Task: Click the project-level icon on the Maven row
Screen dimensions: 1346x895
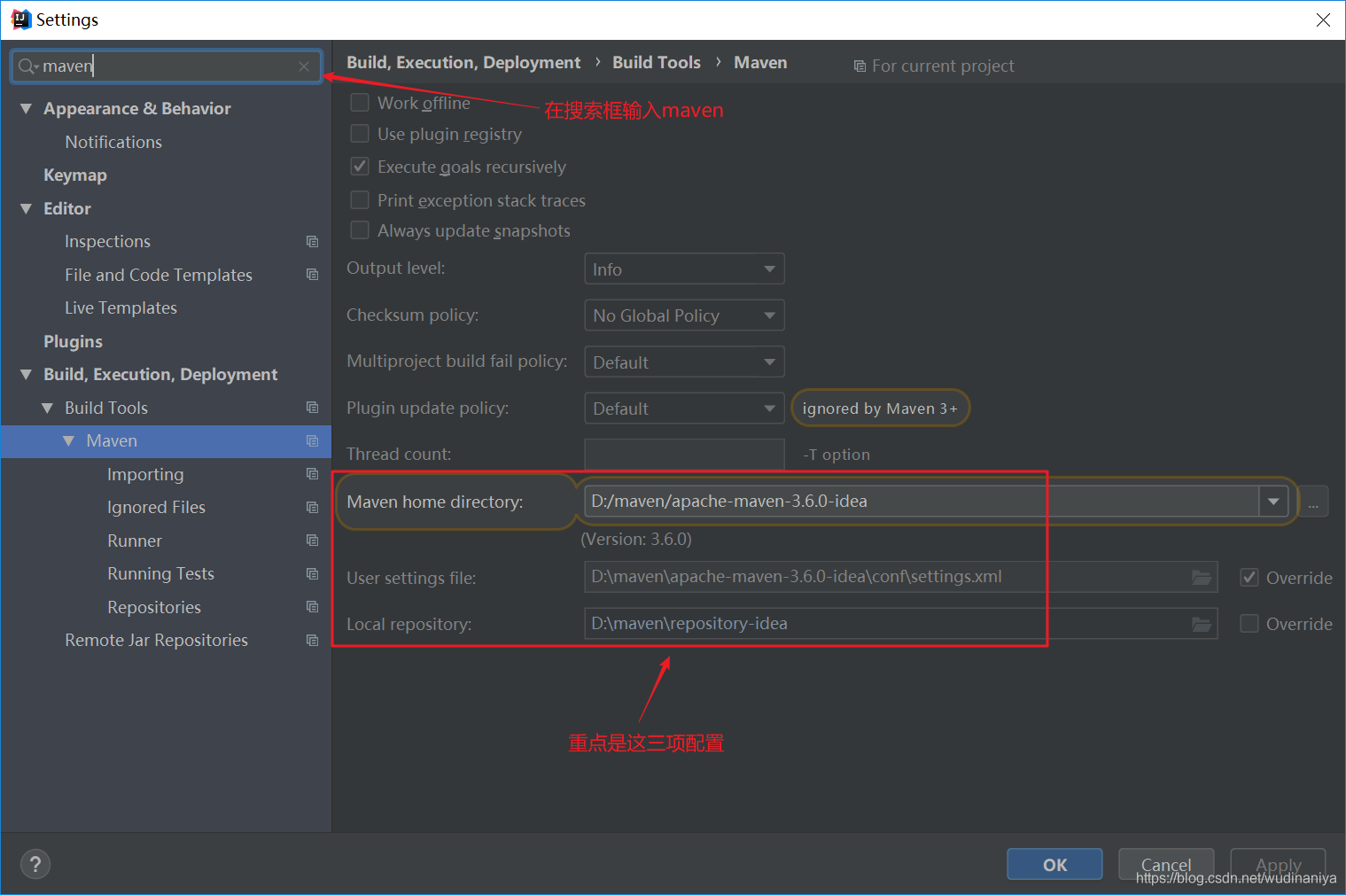Action: [312, 441]
